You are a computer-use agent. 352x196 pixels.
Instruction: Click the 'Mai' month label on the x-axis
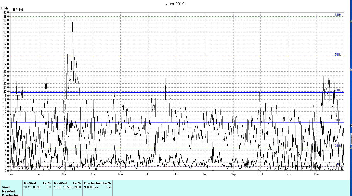(x=120, y=175)
